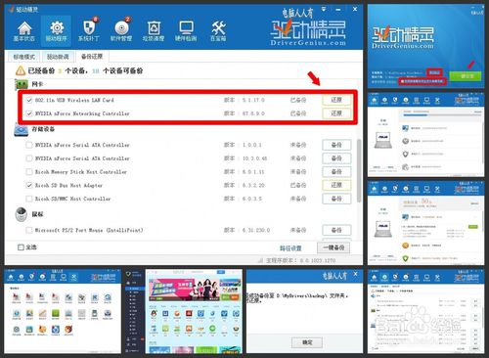
Task: Switch to the 标准模式 tab
Action: click(23, 57)
